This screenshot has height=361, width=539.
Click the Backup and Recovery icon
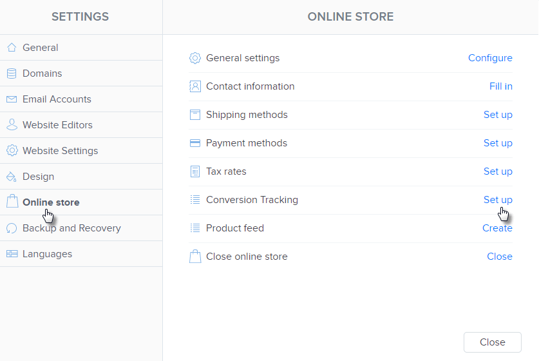12,228
